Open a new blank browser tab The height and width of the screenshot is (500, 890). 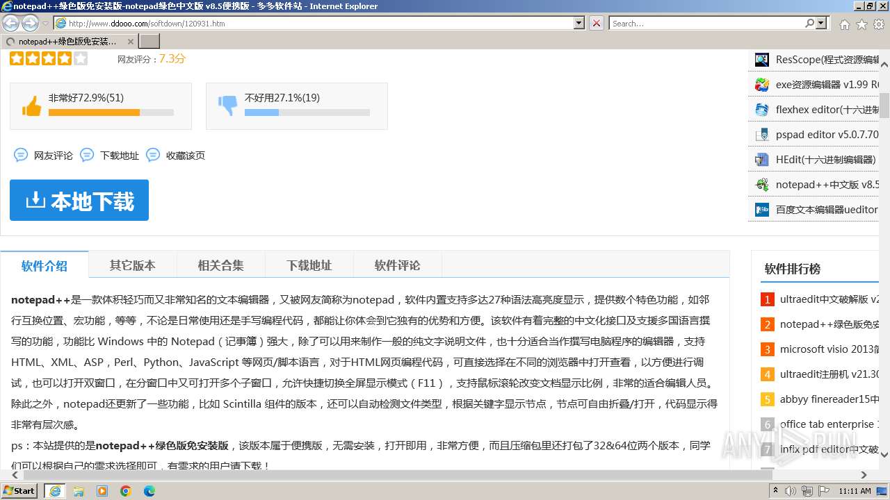tap(149, 41)
